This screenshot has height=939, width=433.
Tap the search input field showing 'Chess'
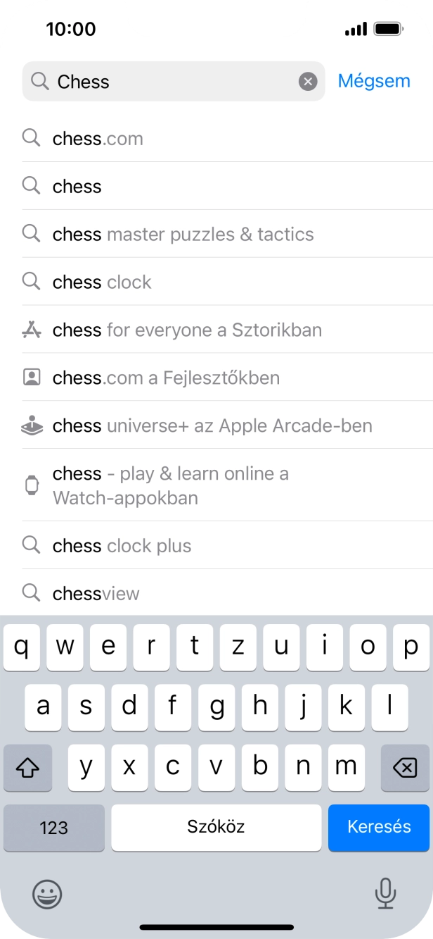click(141, 82)
